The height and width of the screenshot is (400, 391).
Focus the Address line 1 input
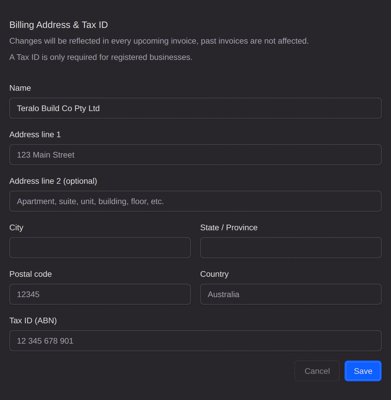point(195,155)
